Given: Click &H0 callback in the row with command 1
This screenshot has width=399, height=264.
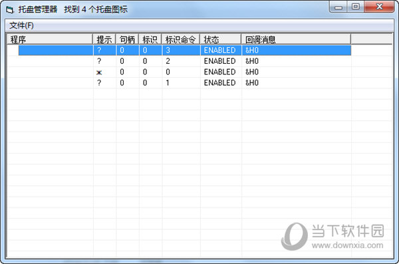Looking at the screenshot, I should pyautogui.click(x=252, y=82).
